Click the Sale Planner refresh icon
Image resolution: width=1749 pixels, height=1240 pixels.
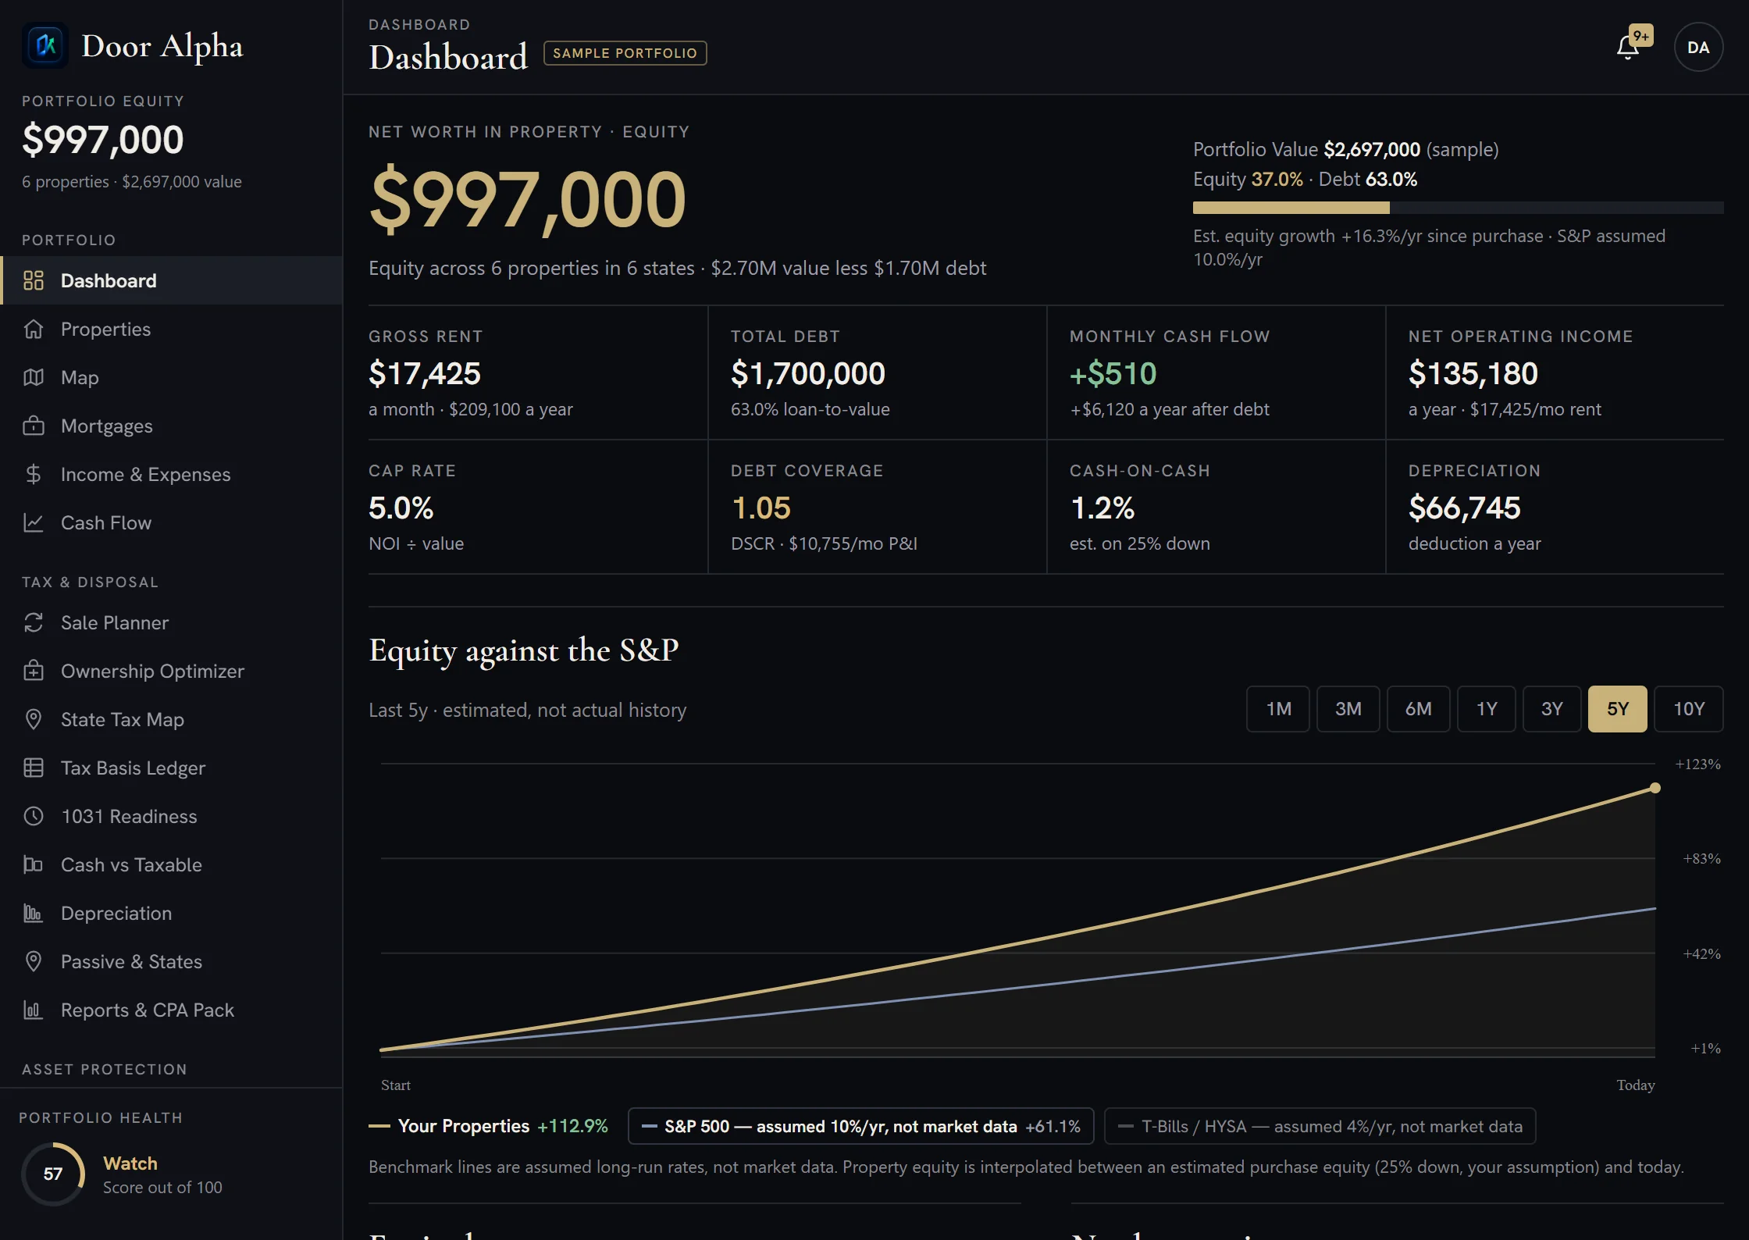coord(34,622)
